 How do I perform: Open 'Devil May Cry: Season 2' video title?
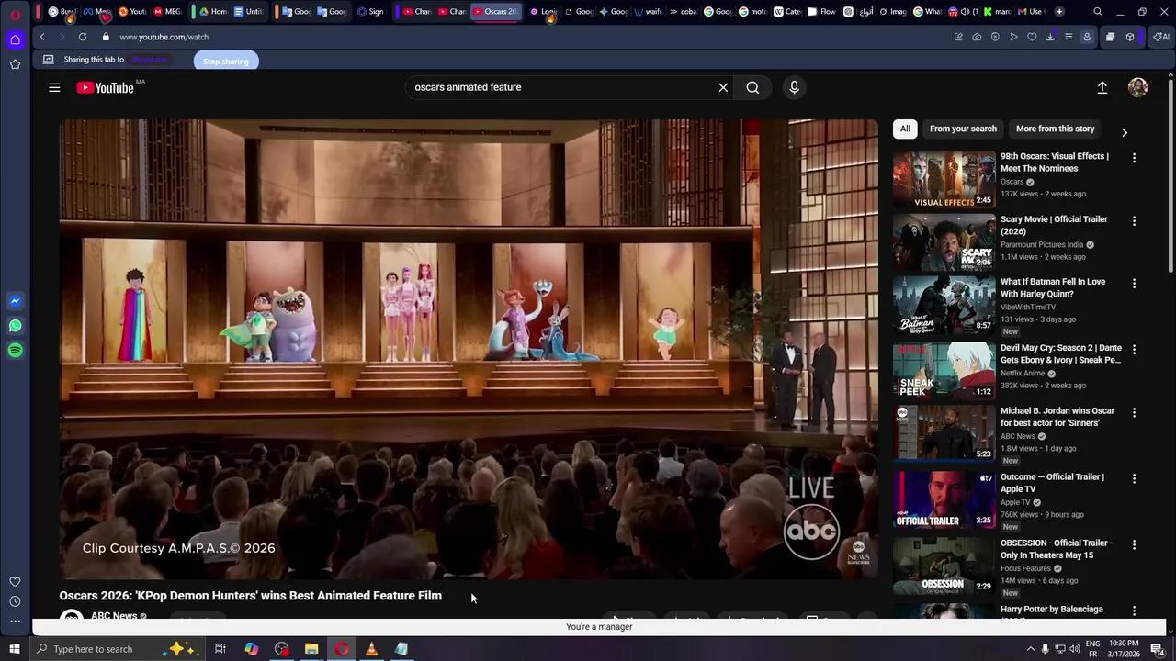pyautogui.click(x=1061, y=353)
